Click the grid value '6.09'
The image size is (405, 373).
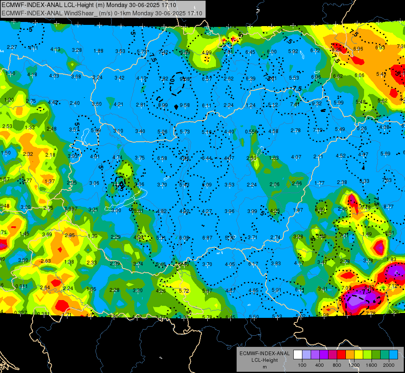click(x=206, y=185)
